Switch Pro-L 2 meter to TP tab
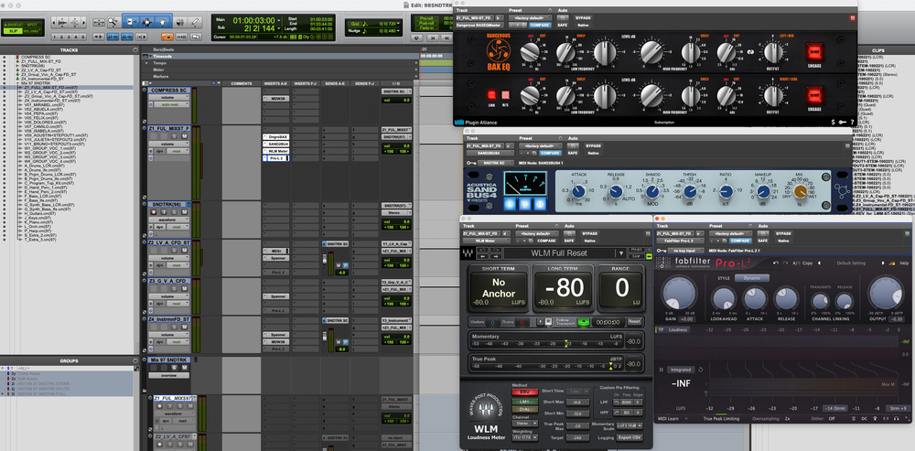Screen dimensions: 915x451 (661, 329)
